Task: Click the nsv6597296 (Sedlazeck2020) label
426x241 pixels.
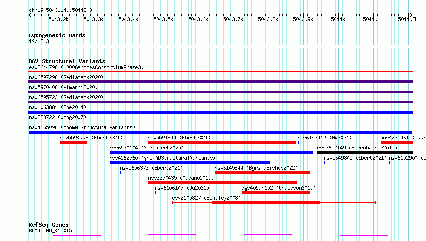Action: tap(66, 77)
